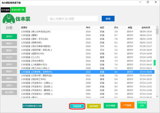Select row 《夺宝奇兵3：圣战奇..》
This screenshot has width=160, height=113.
pos(87,87)
